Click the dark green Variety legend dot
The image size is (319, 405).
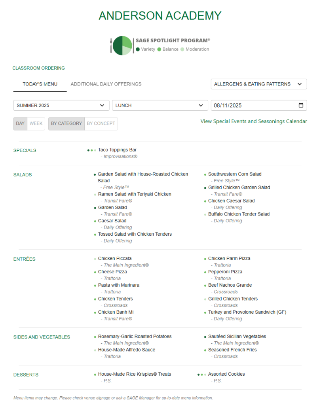138,49
